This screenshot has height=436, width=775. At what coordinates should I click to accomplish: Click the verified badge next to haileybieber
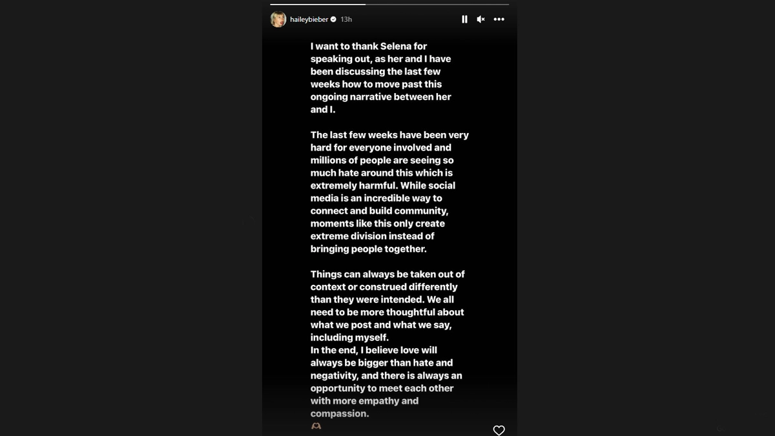333,19
